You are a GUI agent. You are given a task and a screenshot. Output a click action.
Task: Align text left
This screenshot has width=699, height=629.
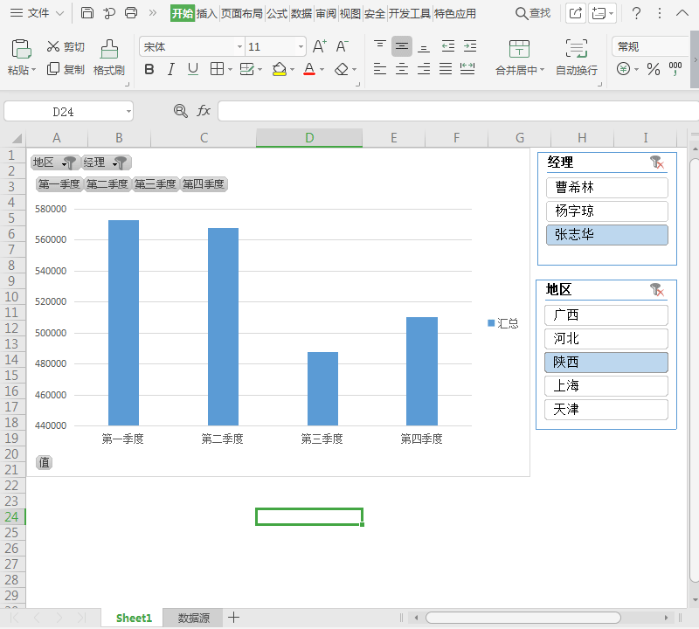tap(380, 69)
